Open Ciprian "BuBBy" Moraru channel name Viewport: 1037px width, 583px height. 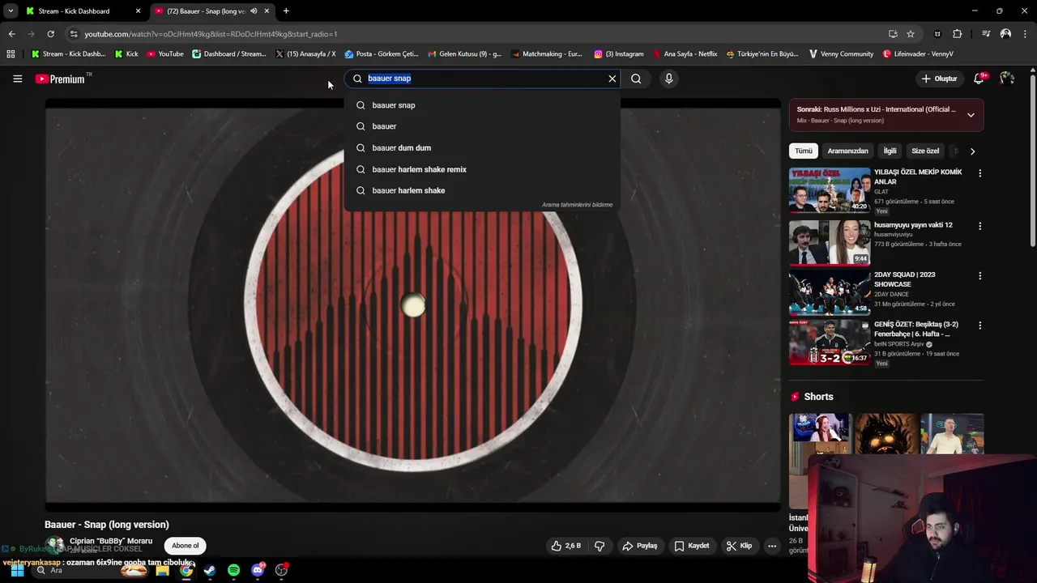tap(111, 541)
